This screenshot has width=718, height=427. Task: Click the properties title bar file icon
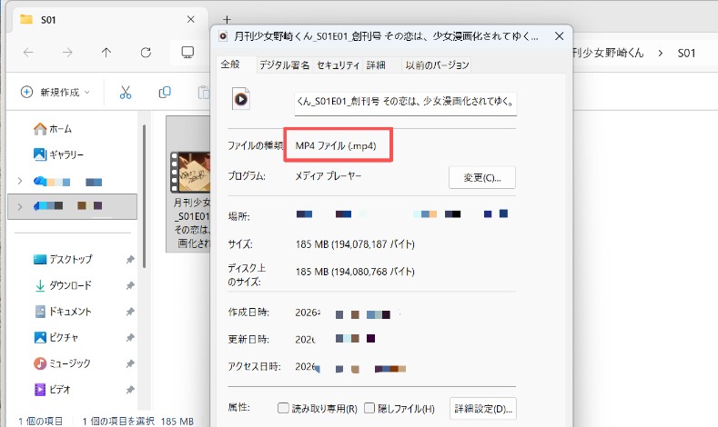coord(223,36)
